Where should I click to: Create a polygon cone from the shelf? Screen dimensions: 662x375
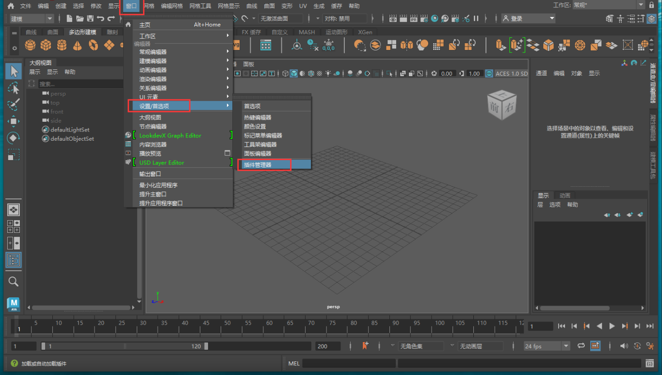pyautogui.click(x=78, y=45)
